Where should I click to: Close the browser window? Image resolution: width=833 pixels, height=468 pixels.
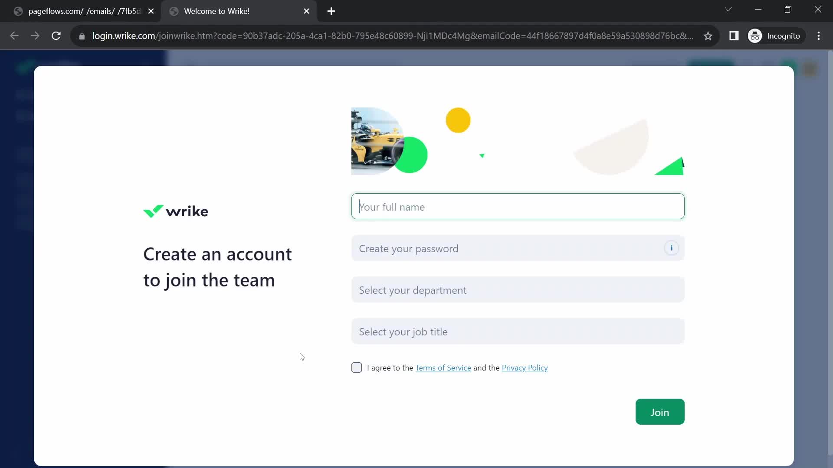pos(818,10)
